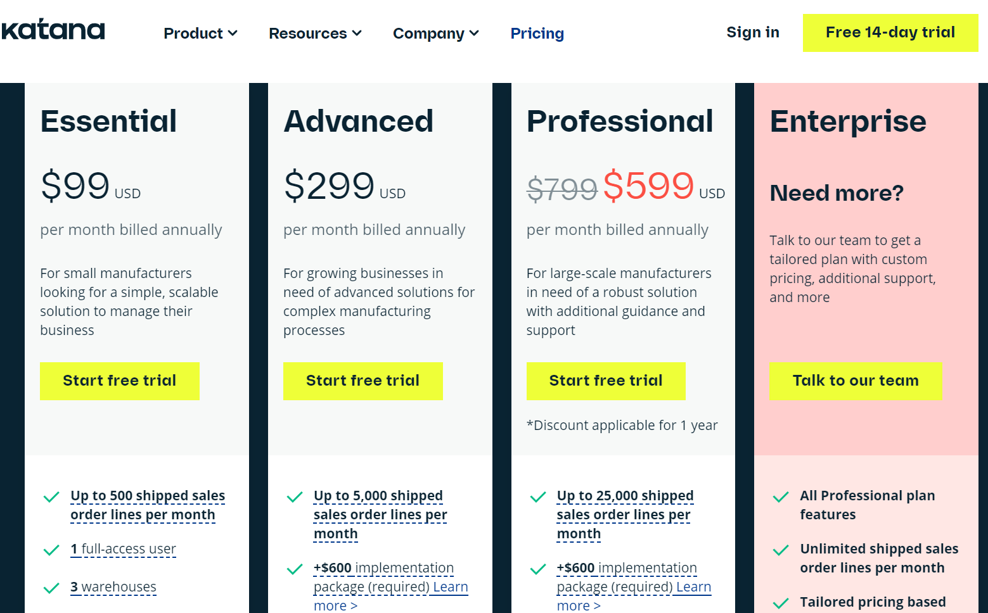Screen dimensions: 988x613
Task: Click checkmark beside 25,000 shipped sales lines
Action: click(x=538, y=497)
